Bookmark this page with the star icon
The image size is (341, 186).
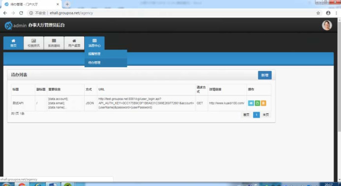point(318,13)
